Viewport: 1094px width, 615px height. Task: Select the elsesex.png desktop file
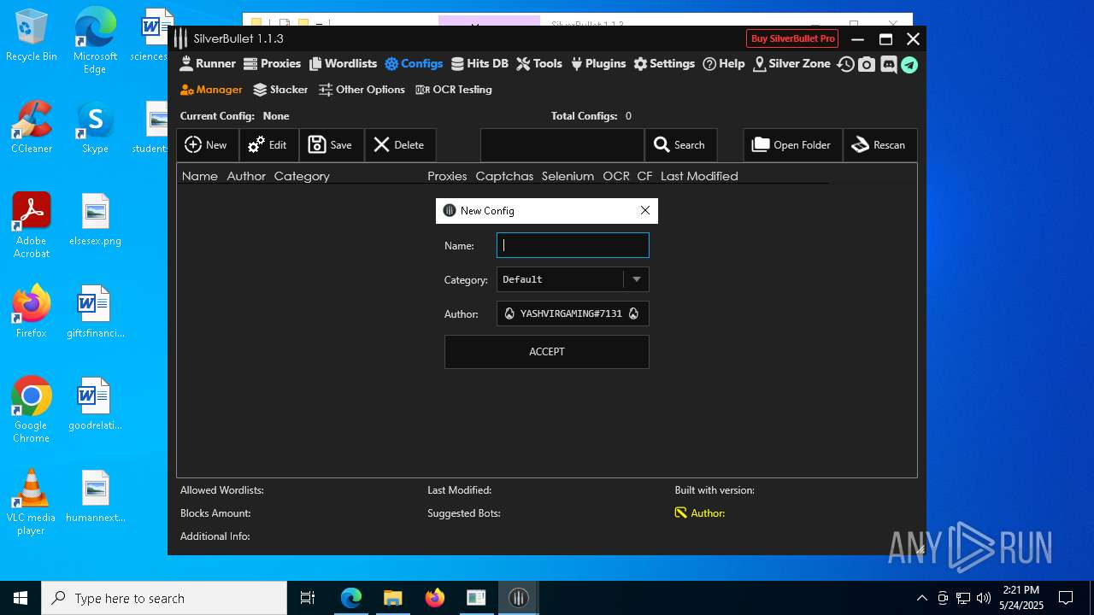click(95, 220)
